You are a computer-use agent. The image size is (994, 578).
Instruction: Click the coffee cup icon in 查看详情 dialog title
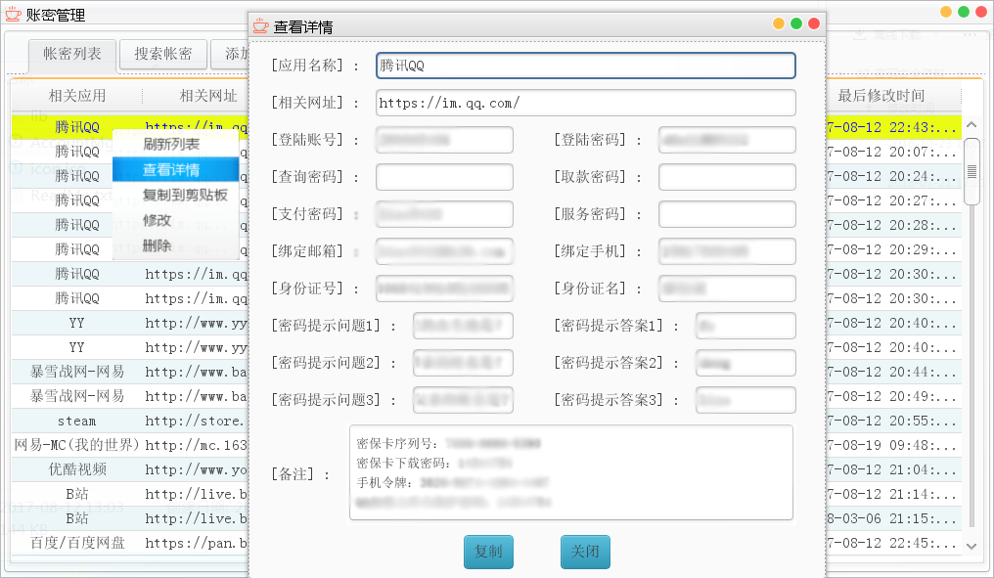point(260,26)
